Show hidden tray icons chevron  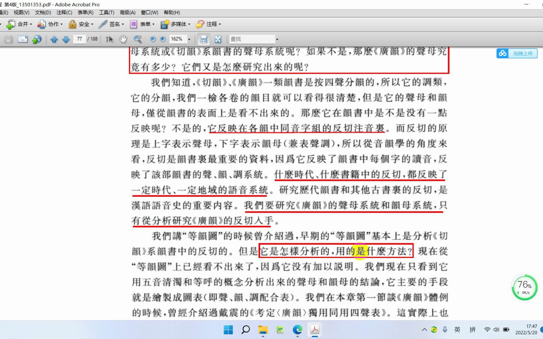pos(425,330)
